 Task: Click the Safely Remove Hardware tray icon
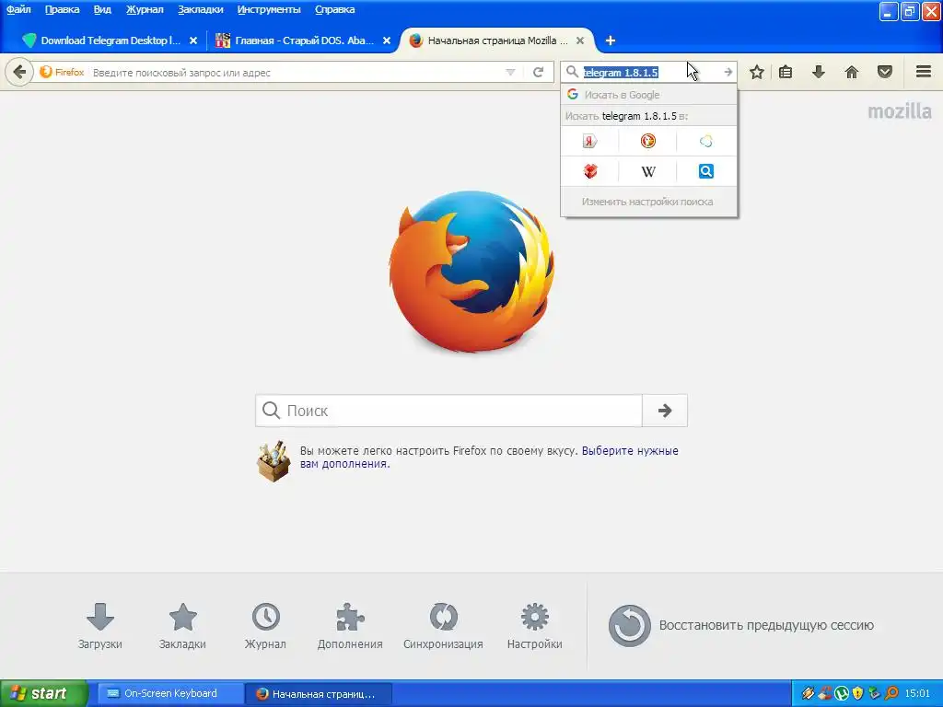coord(874,693)
